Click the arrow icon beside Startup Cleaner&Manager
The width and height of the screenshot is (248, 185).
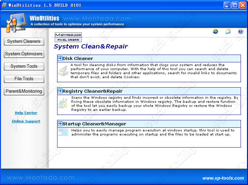click(60, 124)
